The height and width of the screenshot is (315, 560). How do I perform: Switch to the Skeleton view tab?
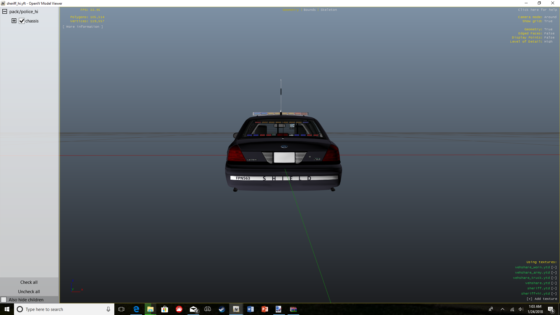328,10
